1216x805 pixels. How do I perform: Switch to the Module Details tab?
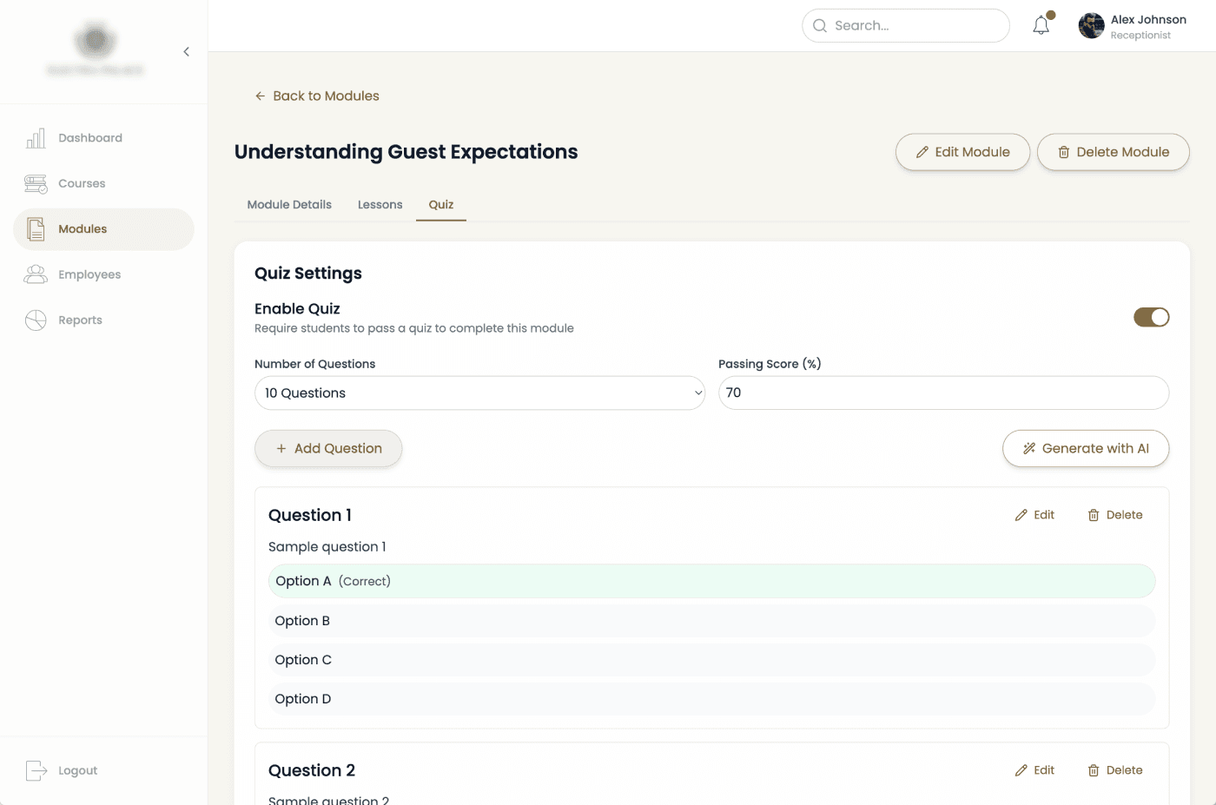pyautogui.click(x=289, y=205)
